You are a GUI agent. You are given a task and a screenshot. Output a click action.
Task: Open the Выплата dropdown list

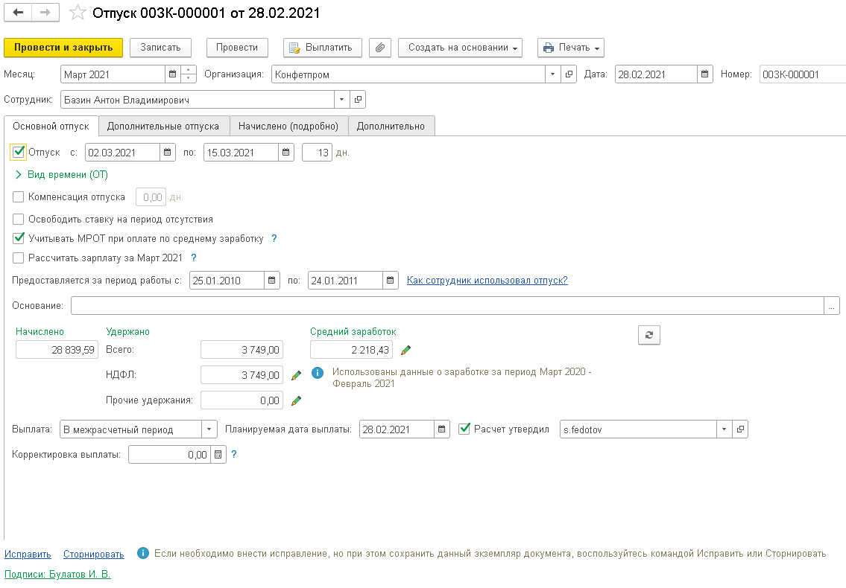[x=209, y=429]
